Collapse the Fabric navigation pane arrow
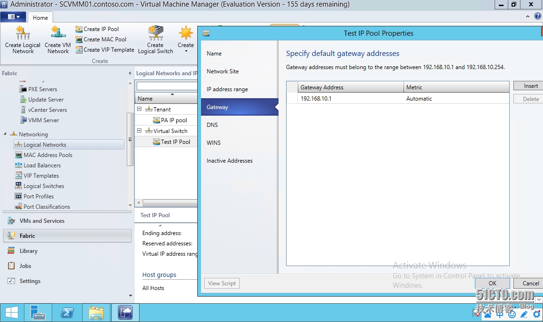The width and height of the screenshot is (543, 322). tap(130, 73)
